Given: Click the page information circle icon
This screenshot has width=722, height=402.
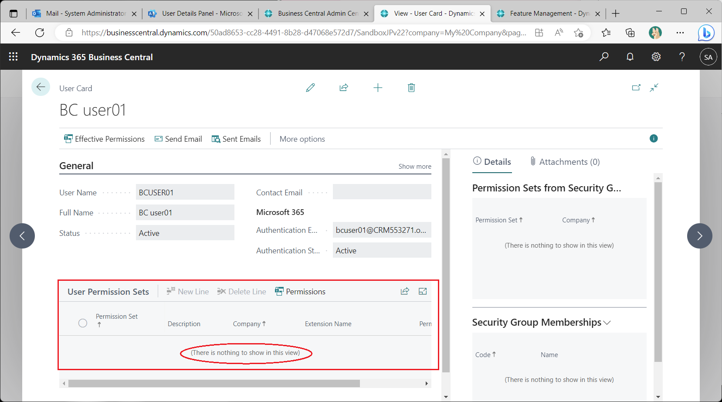Looking at the screenshot, I should coord(653,139).
